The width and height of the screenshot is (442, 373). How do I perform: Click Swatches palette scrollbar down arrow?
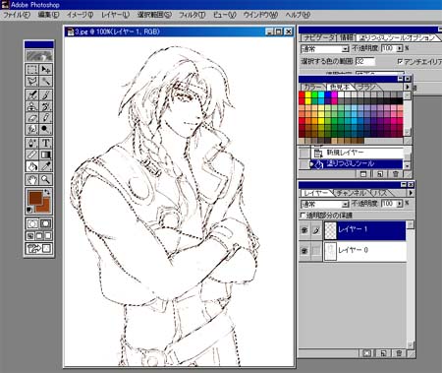point(407,132)
